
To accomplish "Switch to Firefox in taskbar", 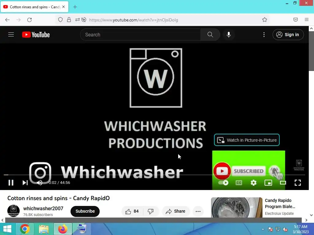I will pos(63,229).
